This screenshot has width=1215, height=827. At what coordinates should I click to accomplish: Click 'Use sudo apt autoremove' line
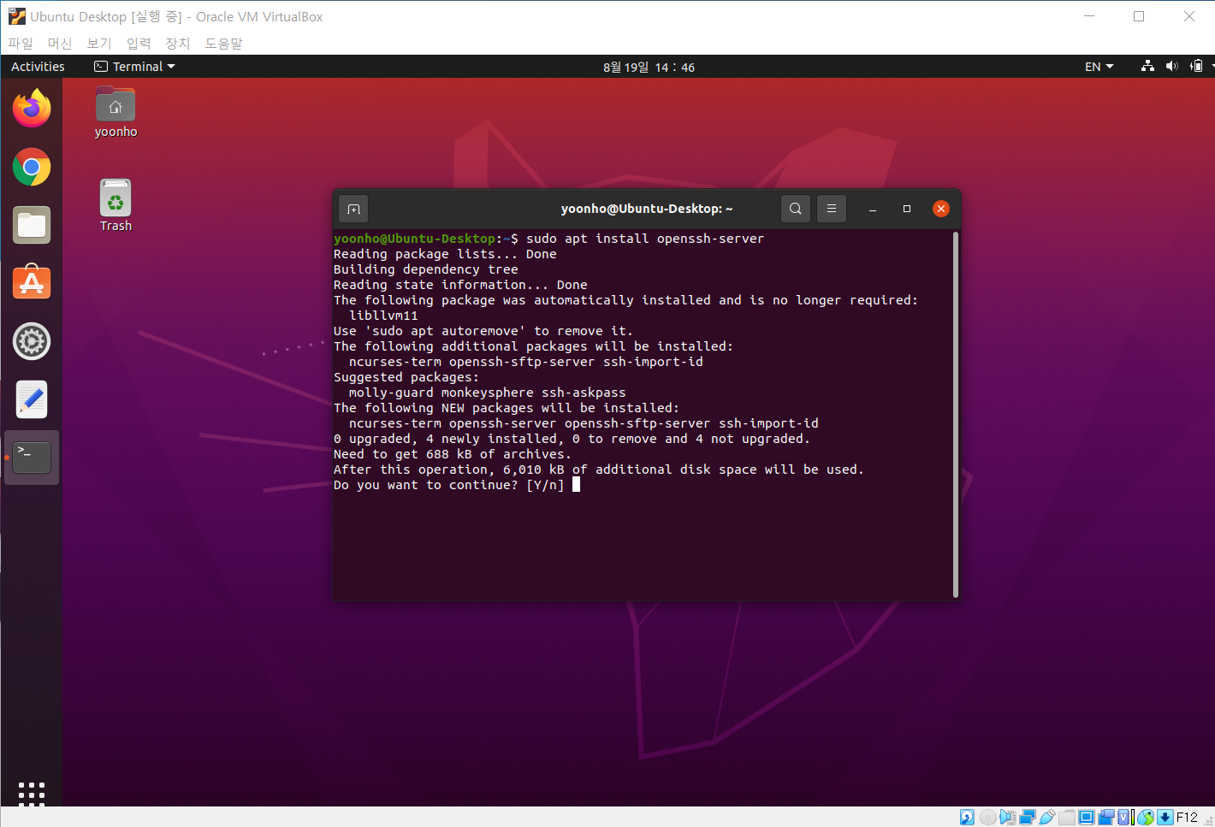pyautogui.click(x=483, y=331)
